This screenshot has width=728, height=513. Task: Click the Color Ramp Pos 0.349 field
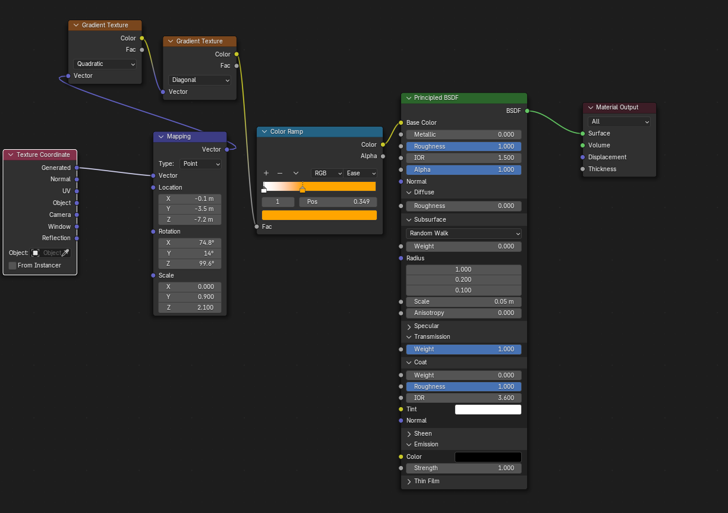[338, 202]
